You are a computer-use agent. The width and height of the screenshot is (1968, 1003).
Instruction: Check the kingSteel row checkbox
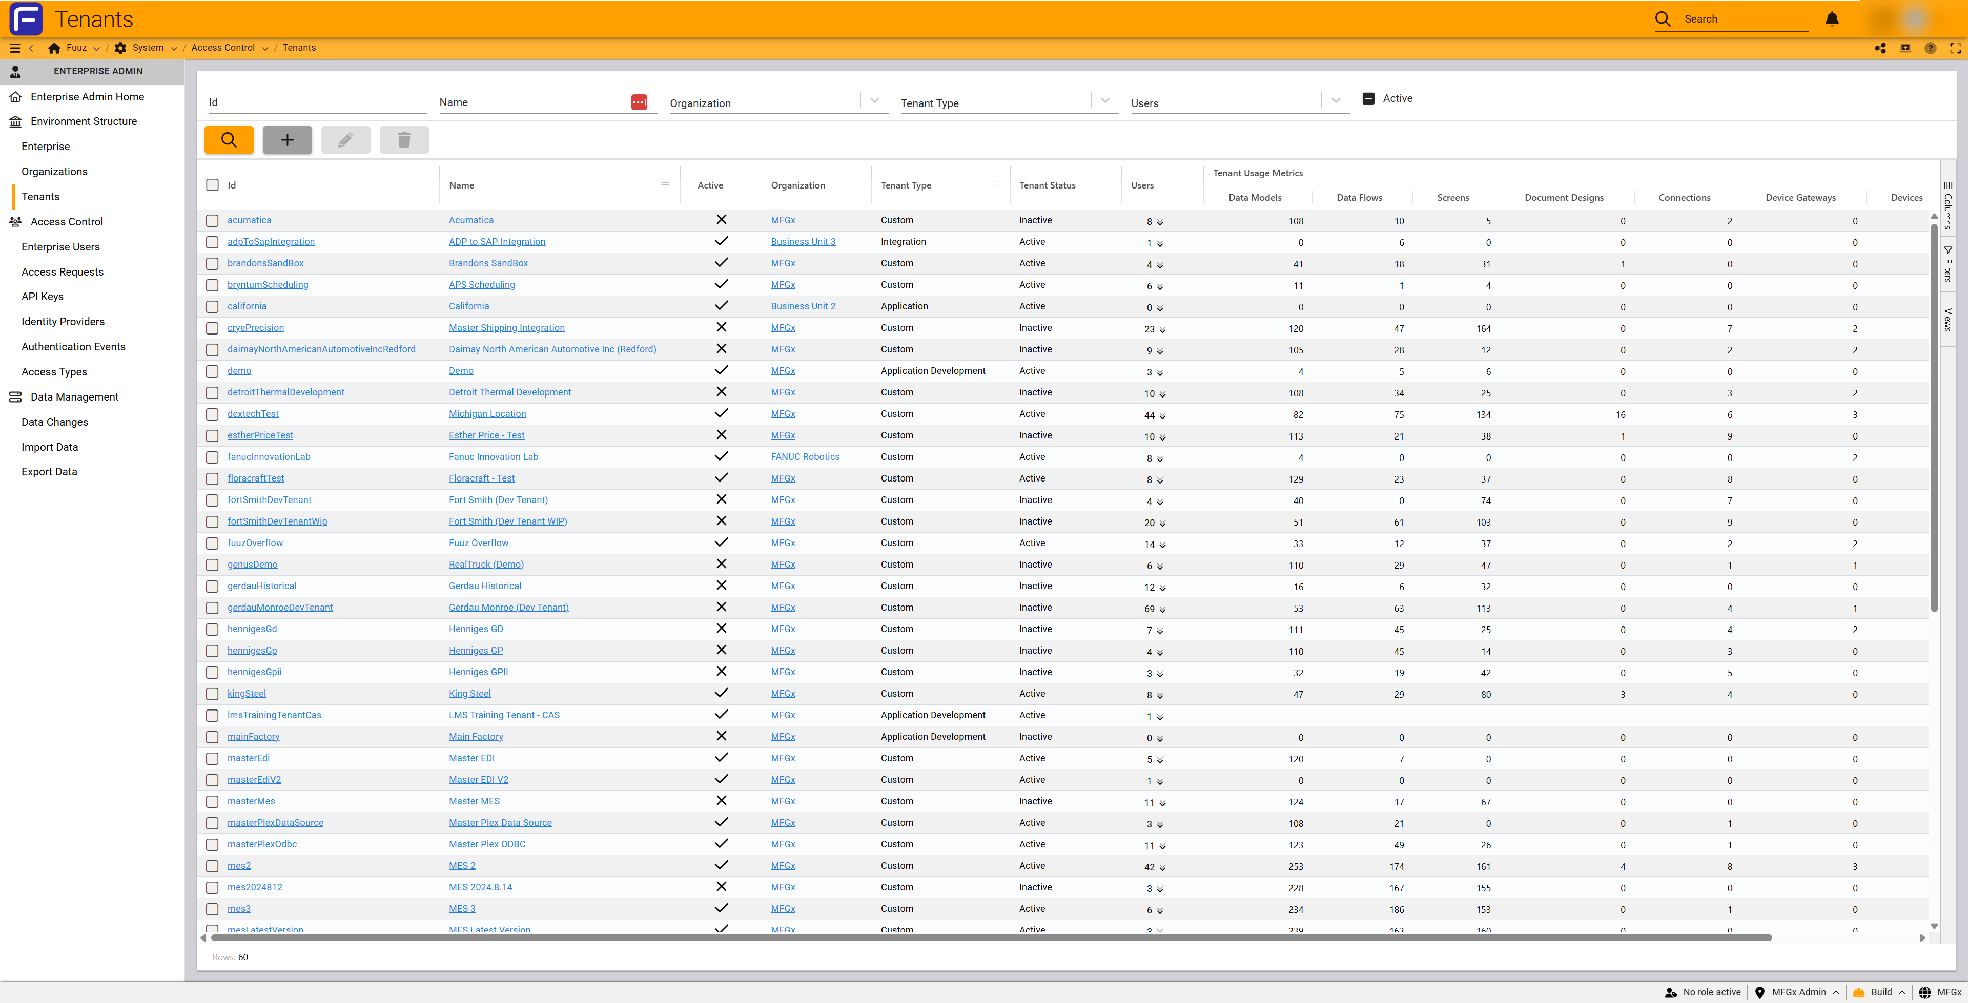pyautogui.click(x=212, y=695)
